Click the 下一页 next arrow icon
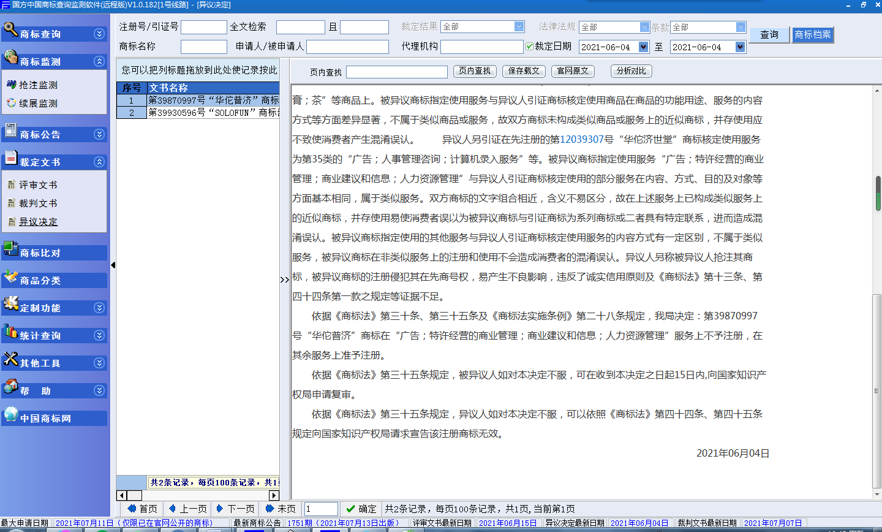The width and height of the screenshot is (882, 532). tap(220, 509)
